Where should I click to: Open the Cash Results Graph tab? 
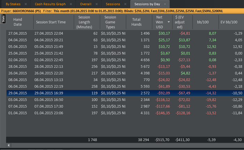pyautogui.click(x=50, y=4)
